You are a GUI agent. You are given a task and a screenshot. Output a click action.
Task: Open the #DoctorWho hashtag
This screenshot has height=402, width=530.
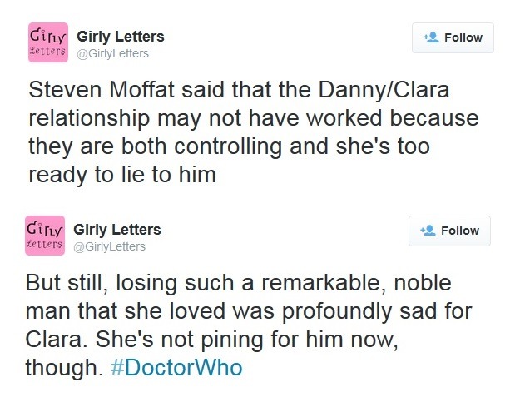tap(176, 368)
